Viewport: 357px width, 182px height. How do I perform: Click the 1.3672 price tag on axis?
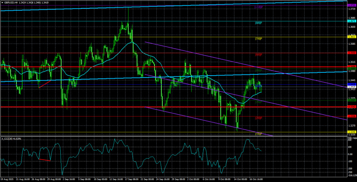pyautogui.click(x=351, y=21)
